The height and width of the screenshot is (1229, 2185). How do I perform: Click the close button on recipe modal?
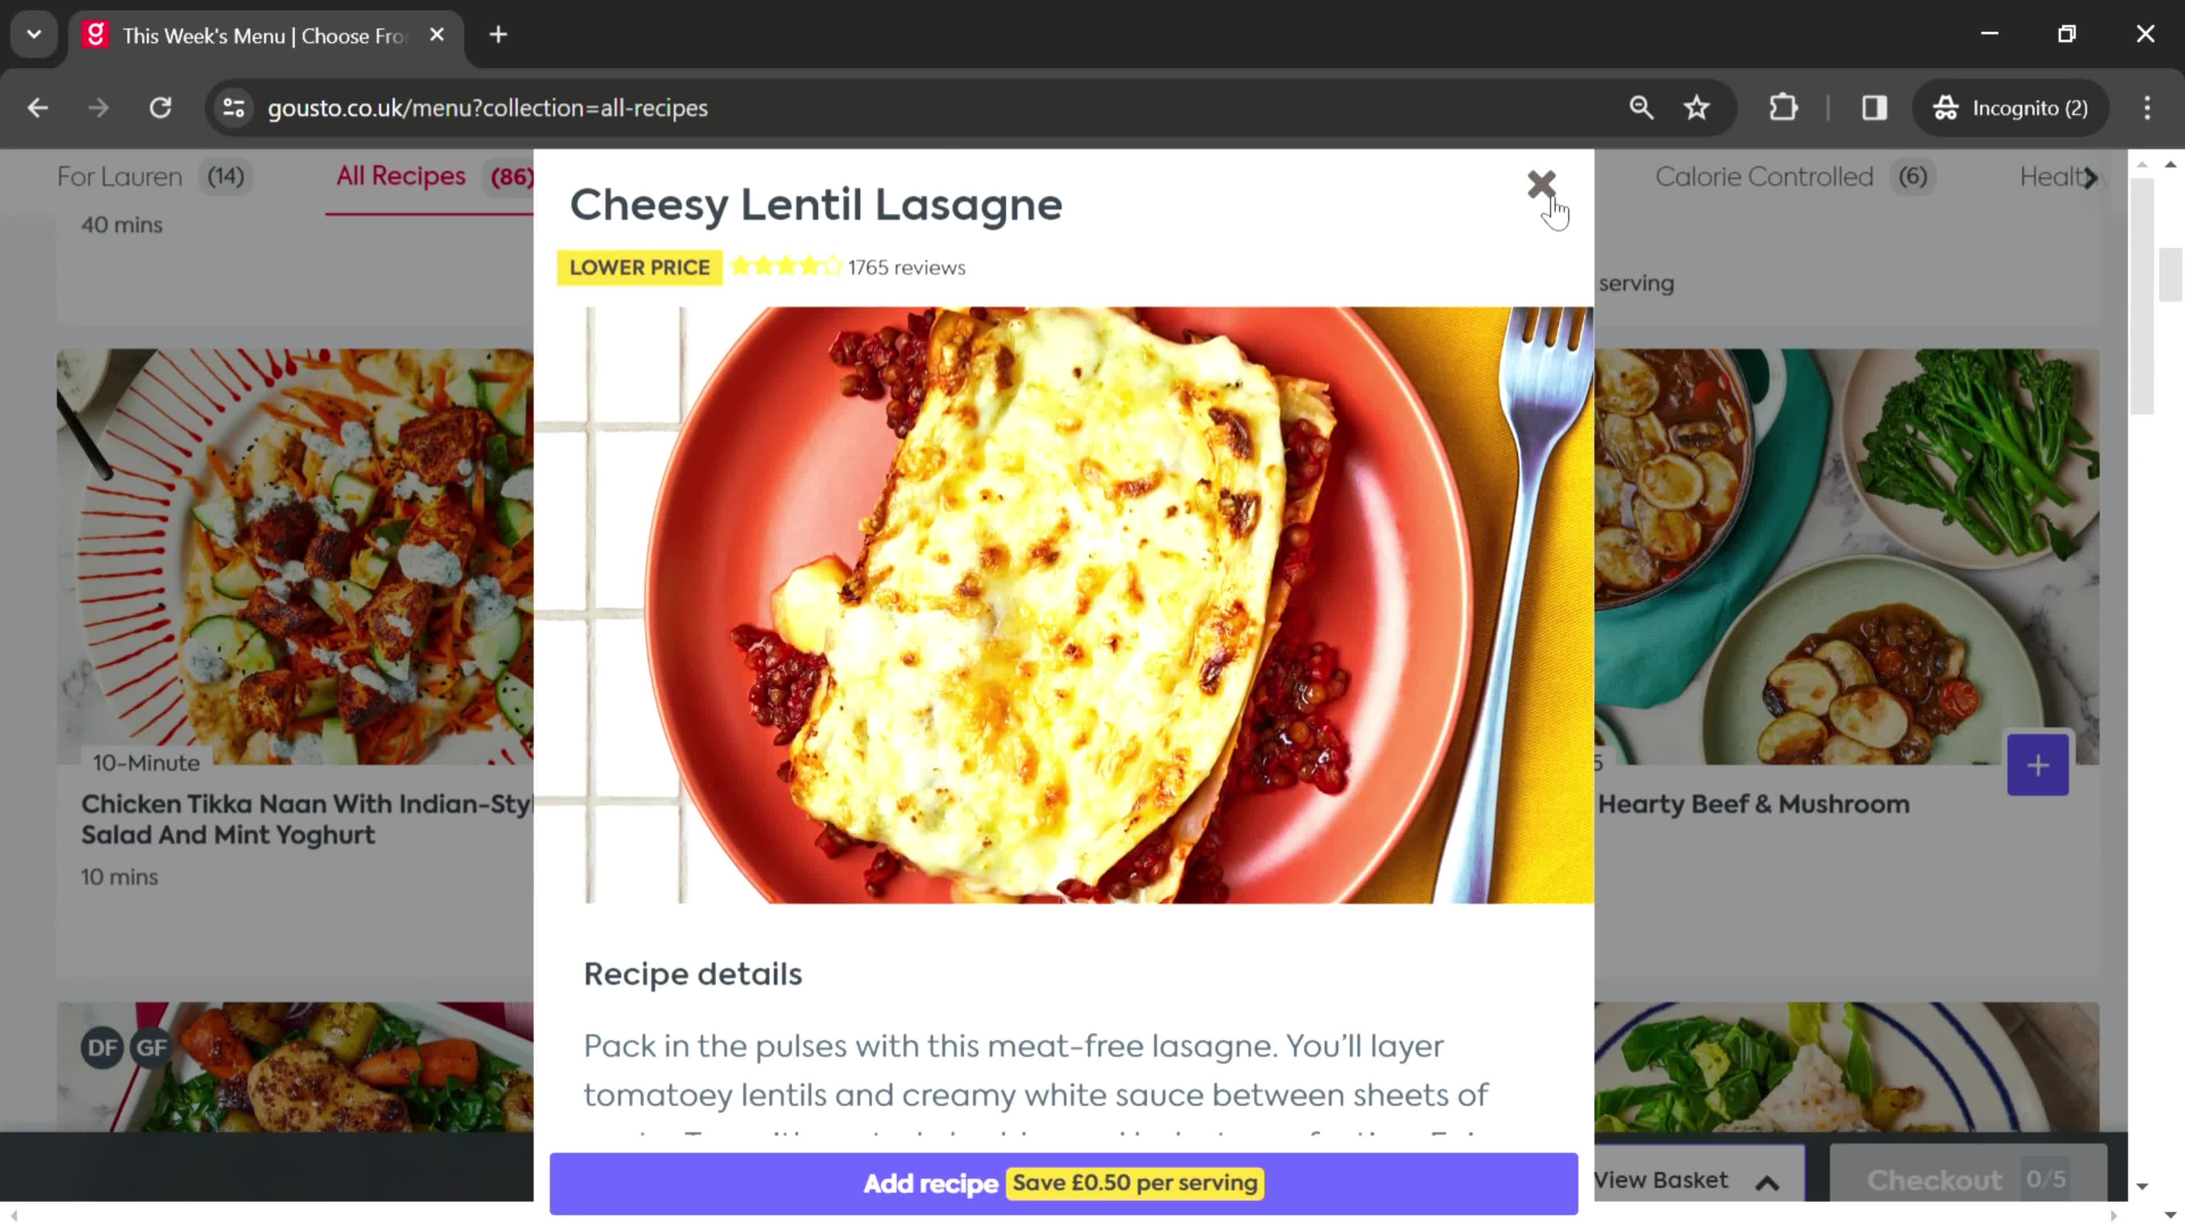point(1541,188)
